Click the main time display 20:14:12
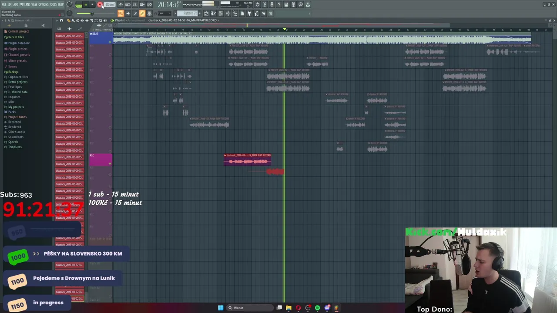This screenshot has height=313, width=557. pos(168,4)
